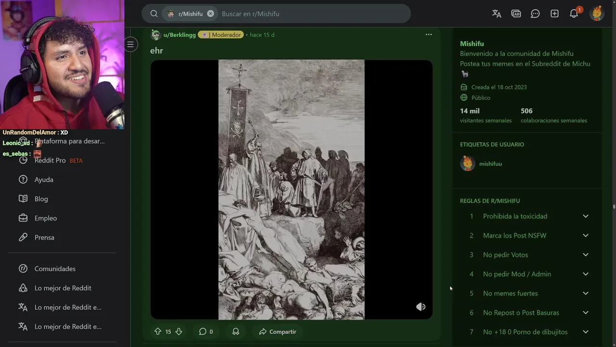Give an award to the post
Image resolution: width=616 pixels, height=347 pixels.
[236, 332]
